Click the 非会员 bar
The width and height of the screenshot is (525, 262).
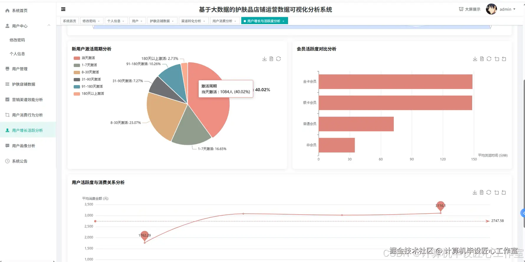[x=337, y=145]
